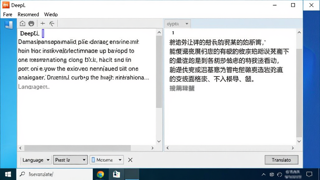Open the Microsoft Store taskbar icon

pyautogui.click(x=116, y=174)
